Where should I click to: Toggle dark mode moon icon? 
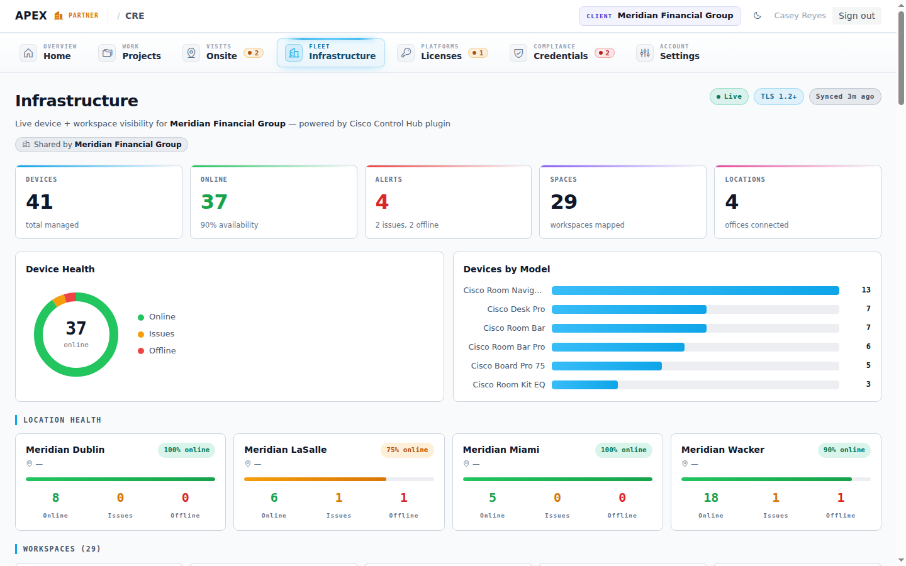tap(758, 16)
